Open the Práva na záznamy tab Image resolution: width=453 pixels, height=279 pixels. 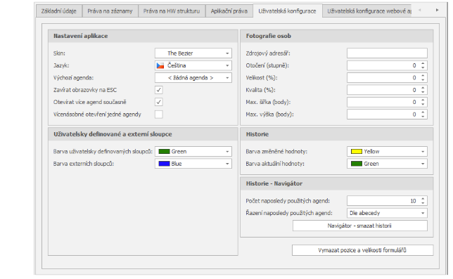(x=110, y=11)
